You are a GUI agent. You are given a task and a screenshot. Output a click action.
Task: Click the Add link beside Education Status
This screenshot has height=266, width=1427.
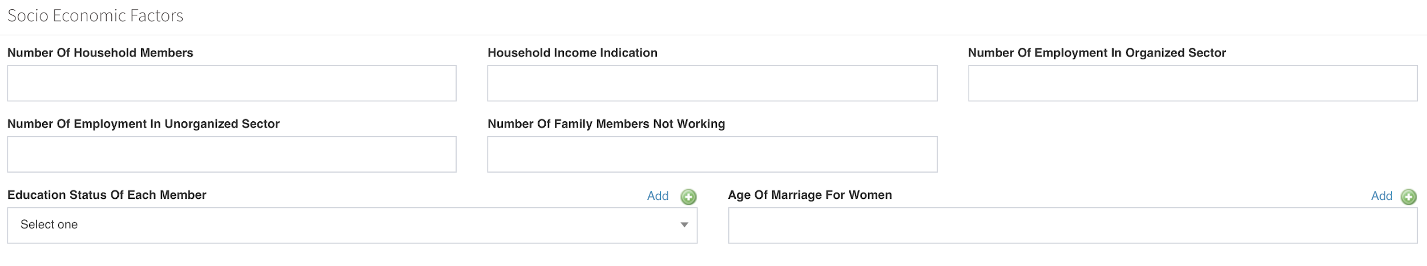658,196
